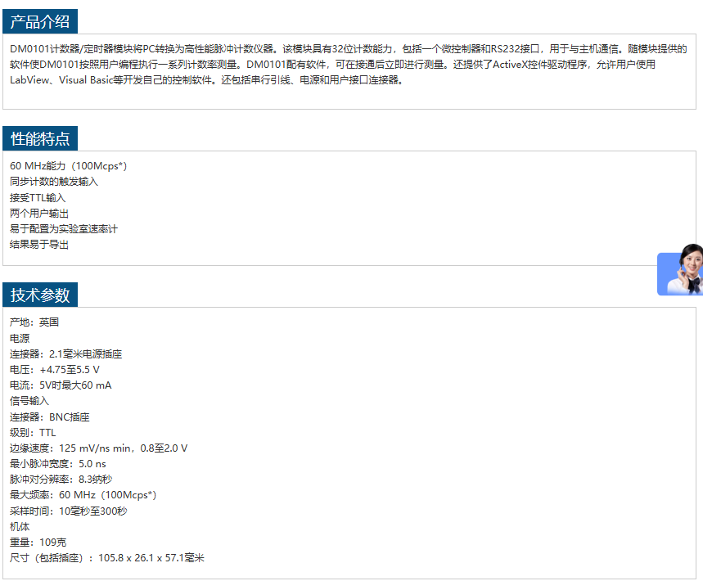
Task: Click the 易于配置为实验室速率计 feature line
Action: point(64,229)
